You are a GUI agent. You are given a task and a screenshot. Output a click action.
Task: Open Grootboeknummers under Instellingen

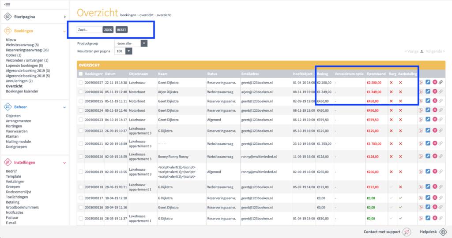(x=22, y=207)
